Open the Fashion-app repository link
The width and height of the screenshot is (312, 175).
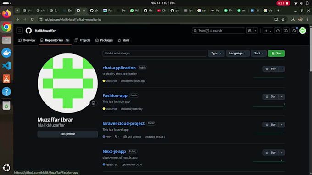[115, 96]
